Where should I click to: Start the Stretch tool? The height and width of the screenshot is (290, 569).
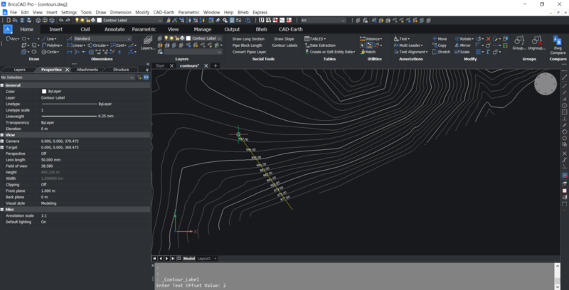[440, 52]
